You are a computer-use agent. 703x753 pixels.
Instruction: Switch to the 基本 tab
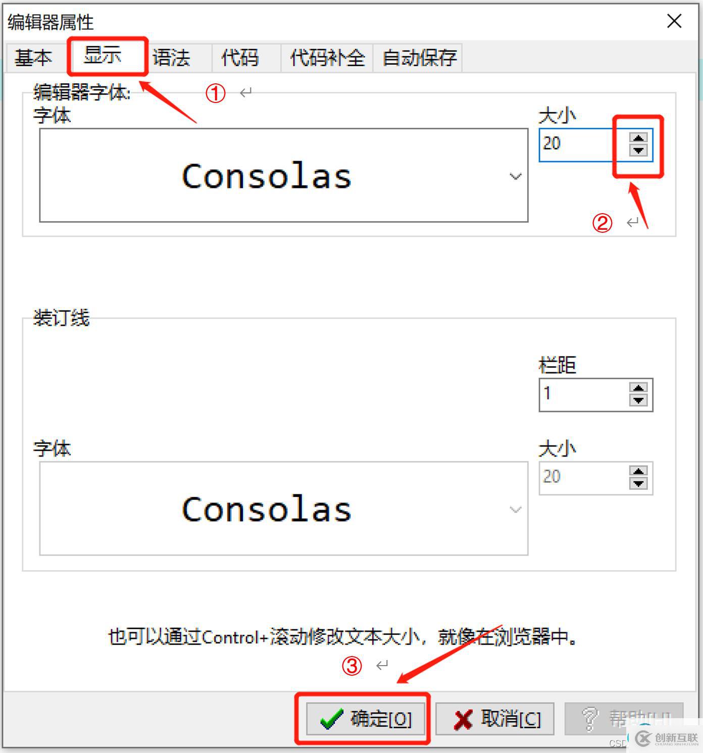coord(34,58)
